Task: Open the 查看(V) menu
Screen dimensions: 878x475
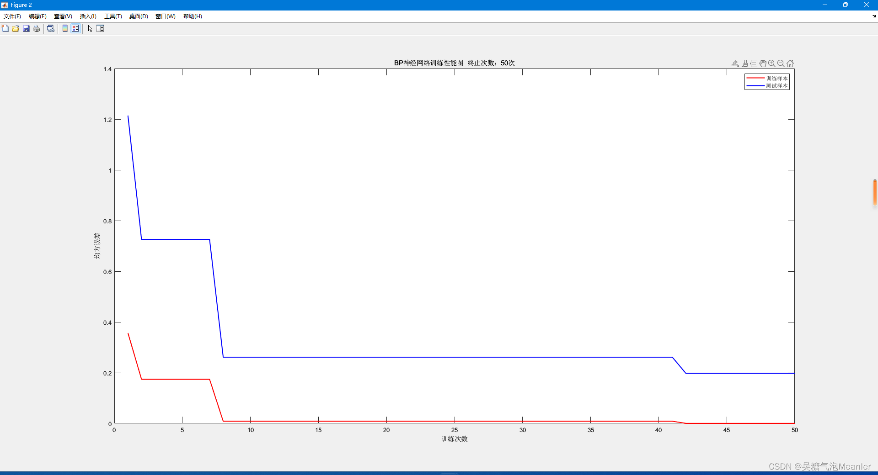Action: click(63, 16)
